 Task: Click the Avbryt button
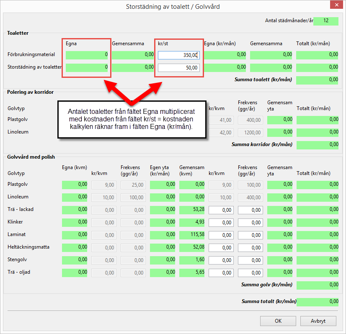(318, 321)
